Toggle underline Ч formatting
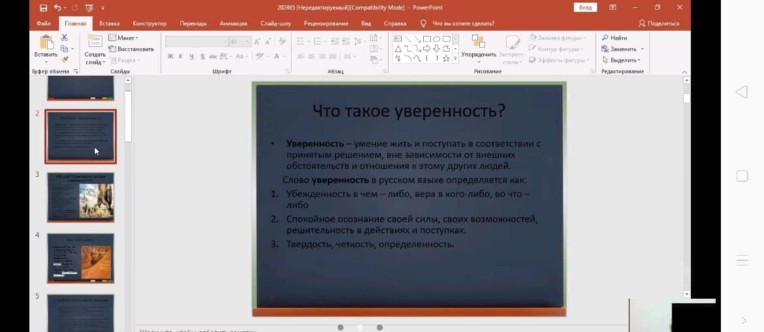The height and width of the screenshot is (332, 764). [191, 57]
